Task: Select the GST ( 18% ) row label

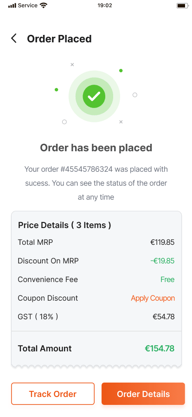Action: [38, 317]
